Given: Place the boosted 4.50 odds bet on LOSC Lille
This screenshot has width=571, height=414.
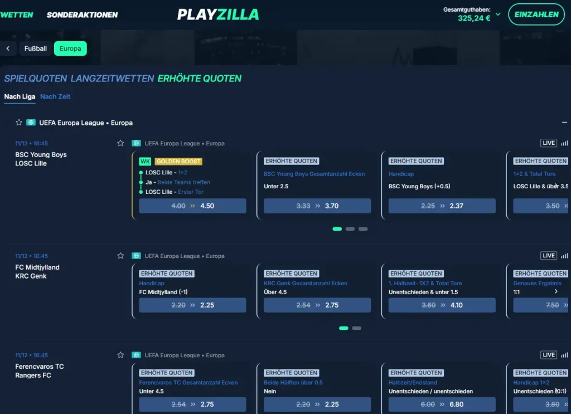Looking at the screenshot, I should (192, 206).
